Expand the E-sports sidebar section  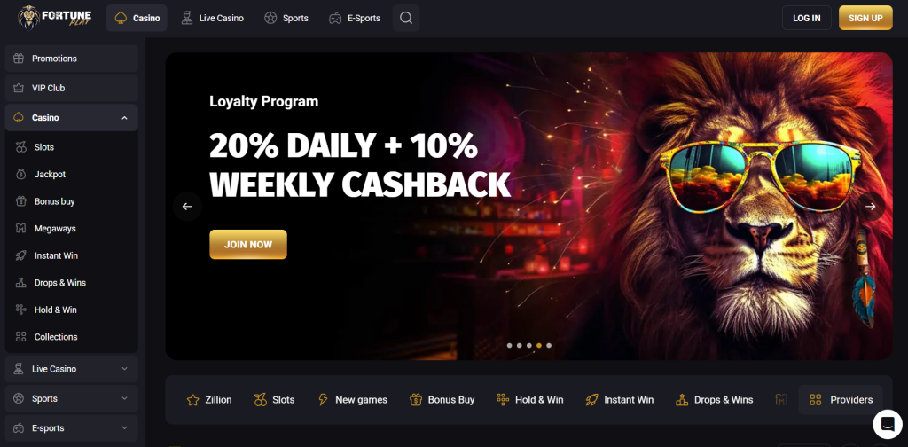click(124, 427)
